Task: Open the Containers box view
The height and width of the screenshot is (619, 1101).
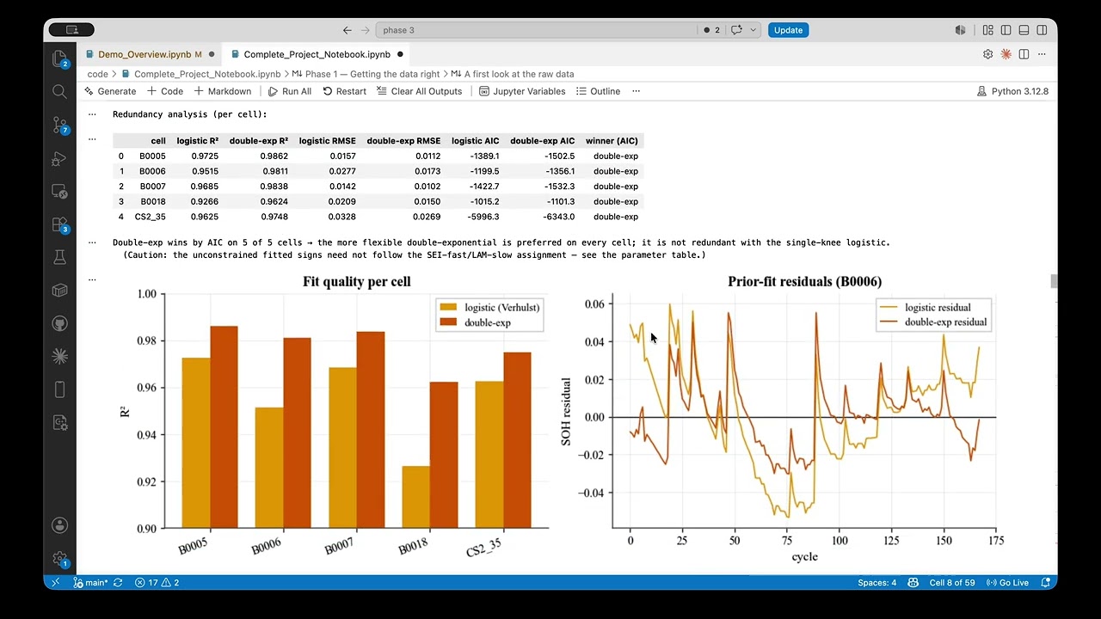Action: click(59, 291)
